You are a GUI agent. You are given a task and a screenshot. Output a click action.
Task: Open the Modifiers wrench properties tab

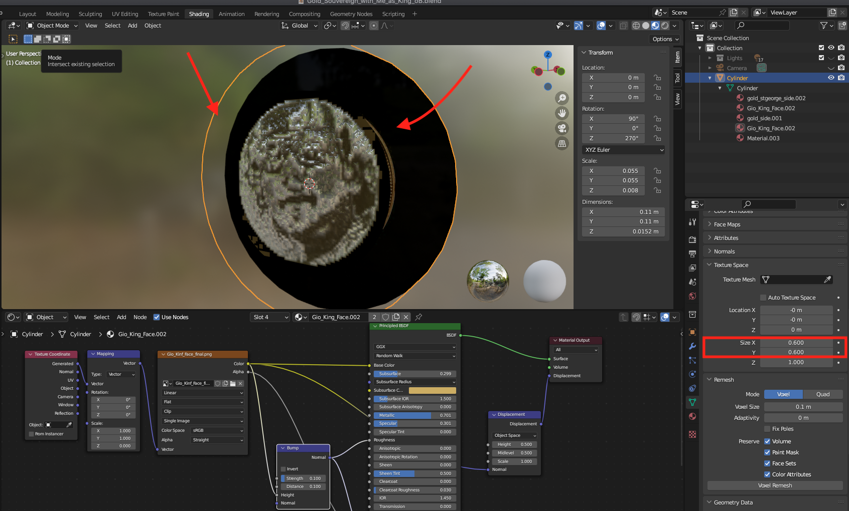click(x=692, y=346)
